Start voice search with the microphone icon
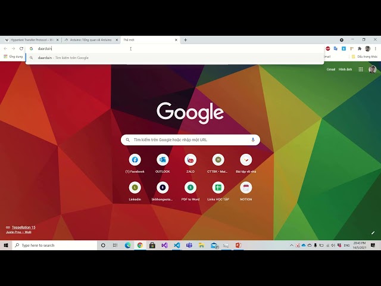 click(x=252, y=140)
